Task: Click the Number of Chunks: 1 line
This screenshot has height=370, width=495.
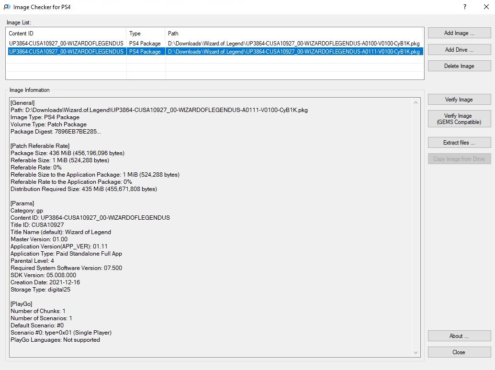Action: click(38, 311)
